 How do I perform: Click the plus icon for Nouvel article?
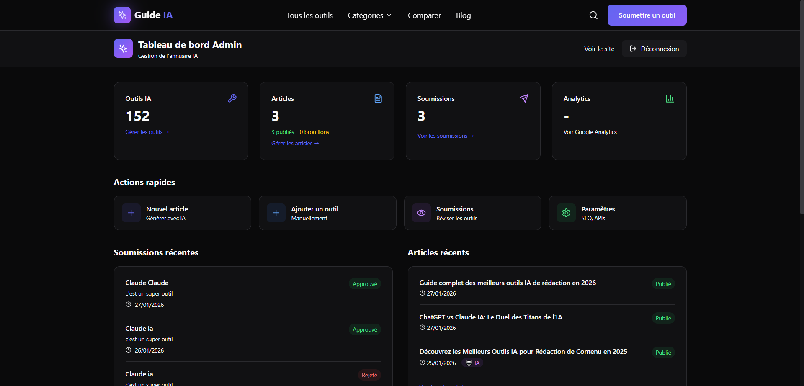coord(131,213)
